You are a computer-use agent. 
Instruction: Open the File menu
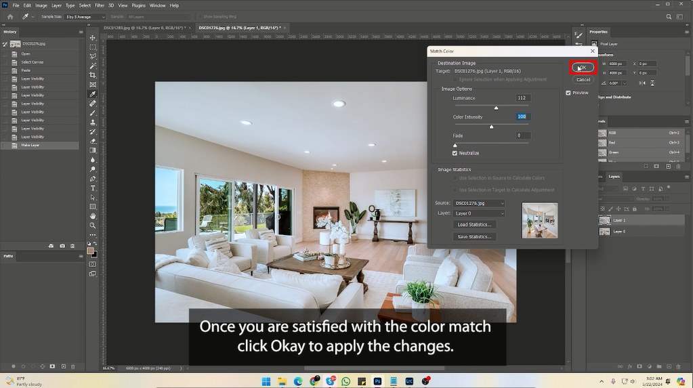(16, 5)
